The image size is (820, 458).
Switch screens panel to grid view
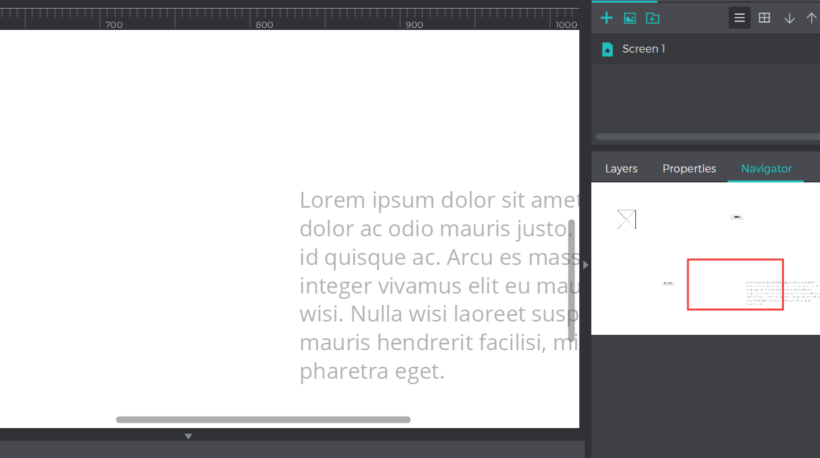[765, 18]
